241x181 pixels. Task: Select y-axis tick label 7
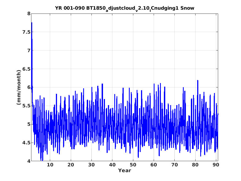coord(29,50)
